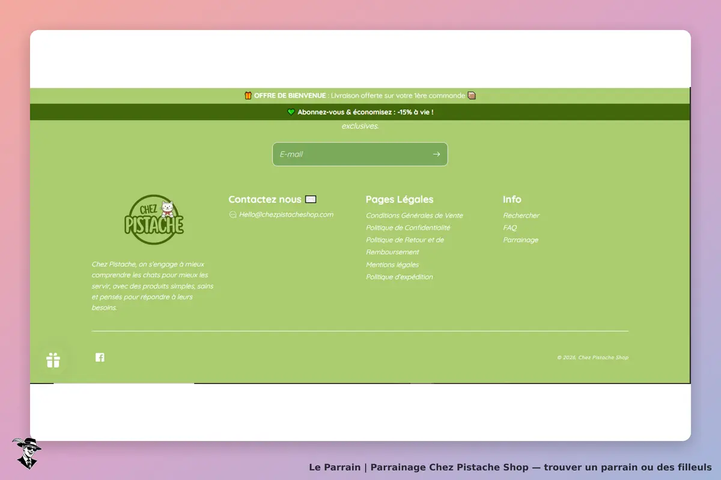This screenshot has height=480, width=721.
Task: Click the package emoji in the welcome offer banner
Action: point(472,95)
